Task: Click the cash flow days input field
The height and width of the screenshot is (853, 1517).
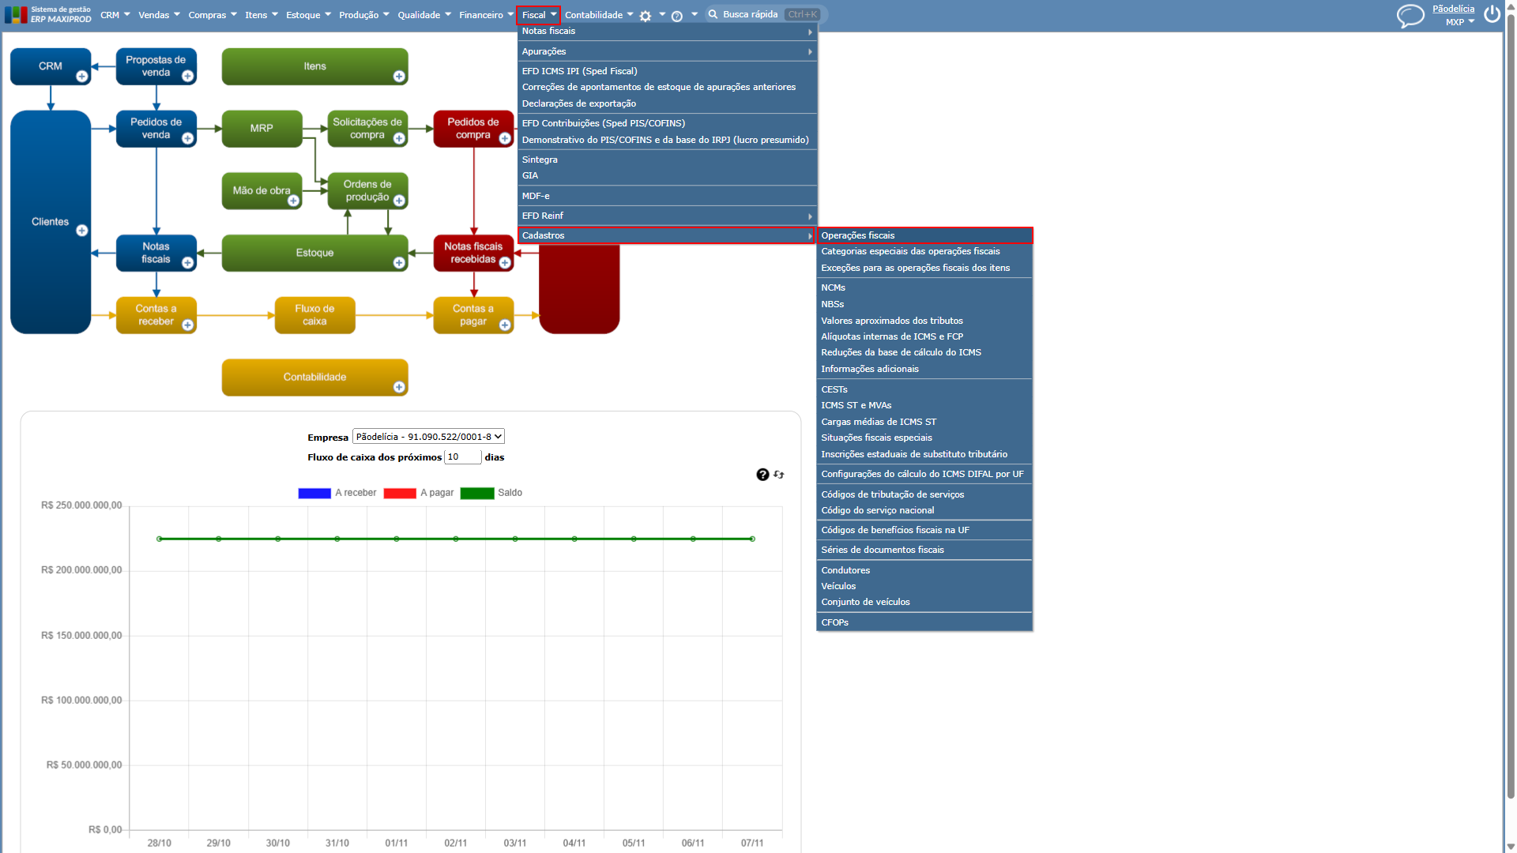Action: pos(463,457)
